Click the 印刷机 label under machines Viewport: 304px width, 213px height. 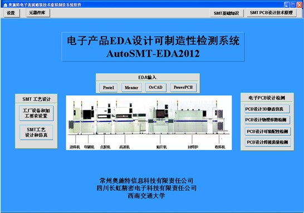coord(89,147)
